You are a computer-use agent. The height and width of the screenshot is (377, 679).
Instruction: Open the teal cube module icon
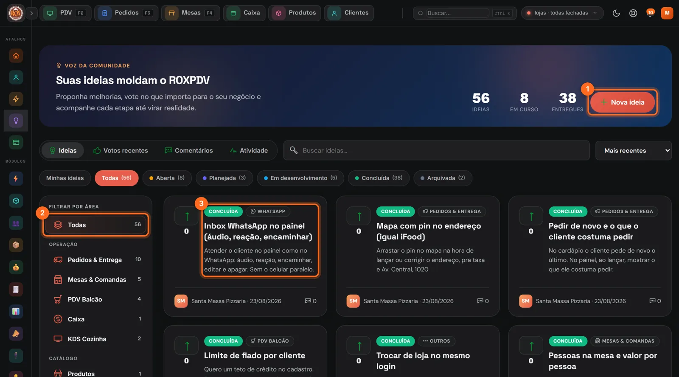coord(16,201)
